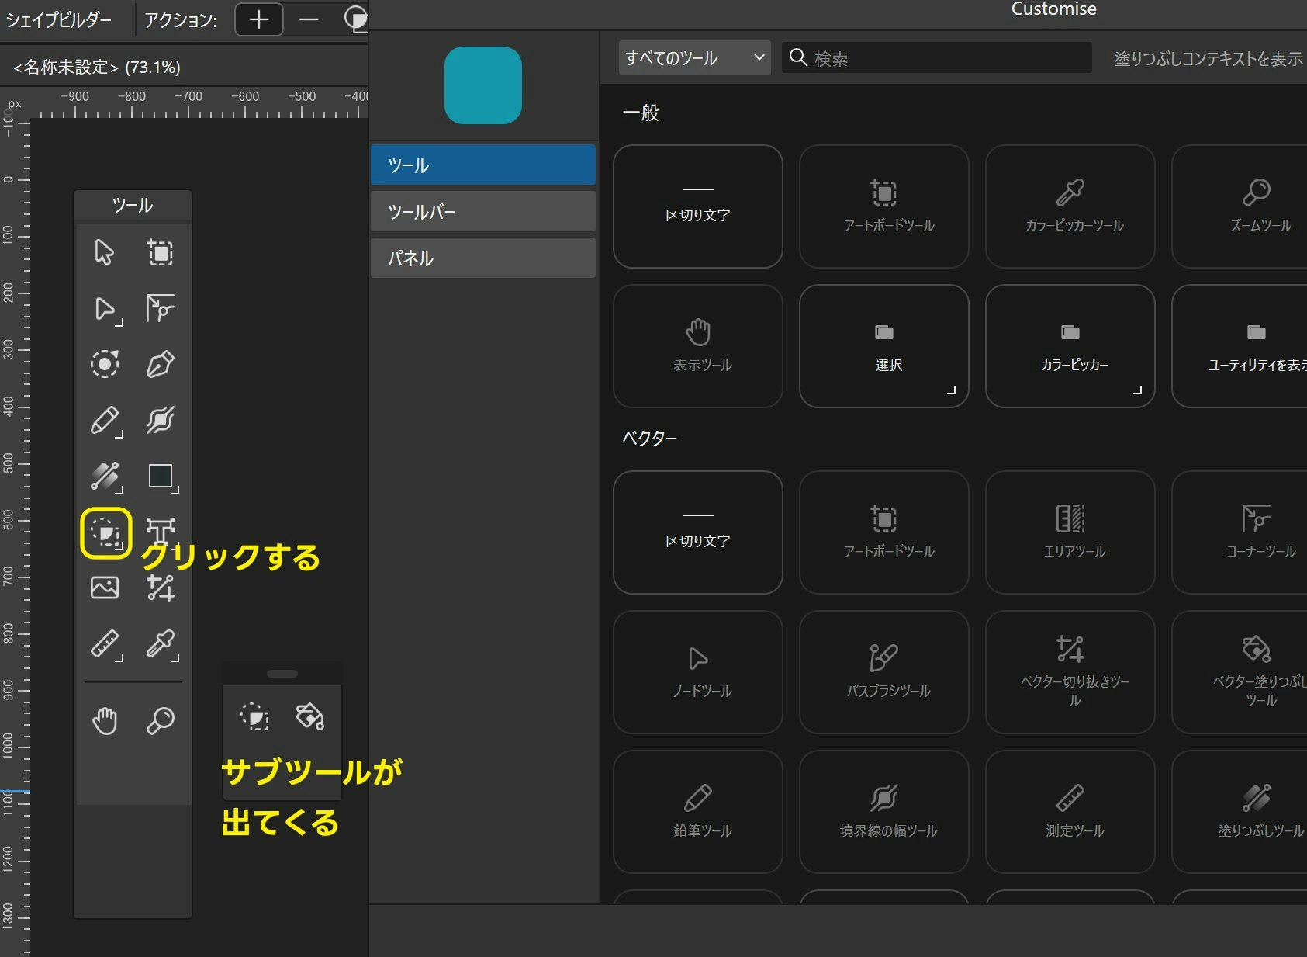Open the ツール tab in Customise
The height and width of the screenshot is (957, 1307).
pos(483,165)
